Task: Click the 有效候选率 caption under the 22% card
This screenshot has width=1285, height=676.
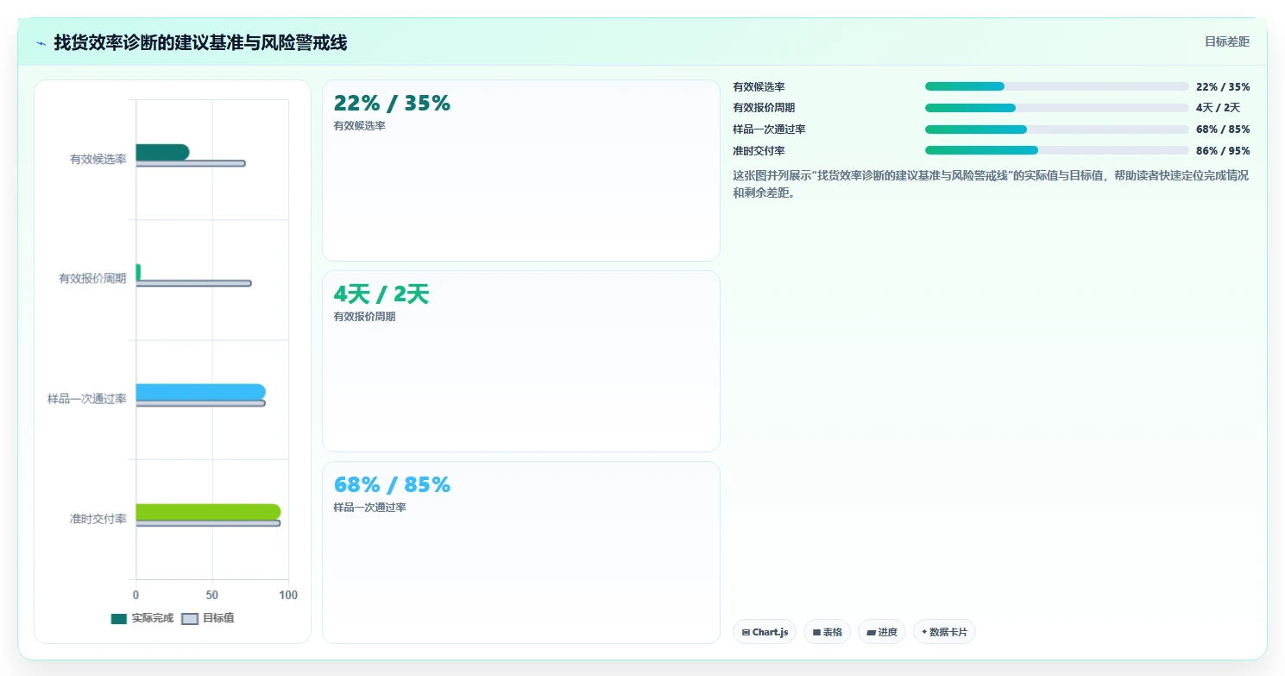Action: [359, 126]
